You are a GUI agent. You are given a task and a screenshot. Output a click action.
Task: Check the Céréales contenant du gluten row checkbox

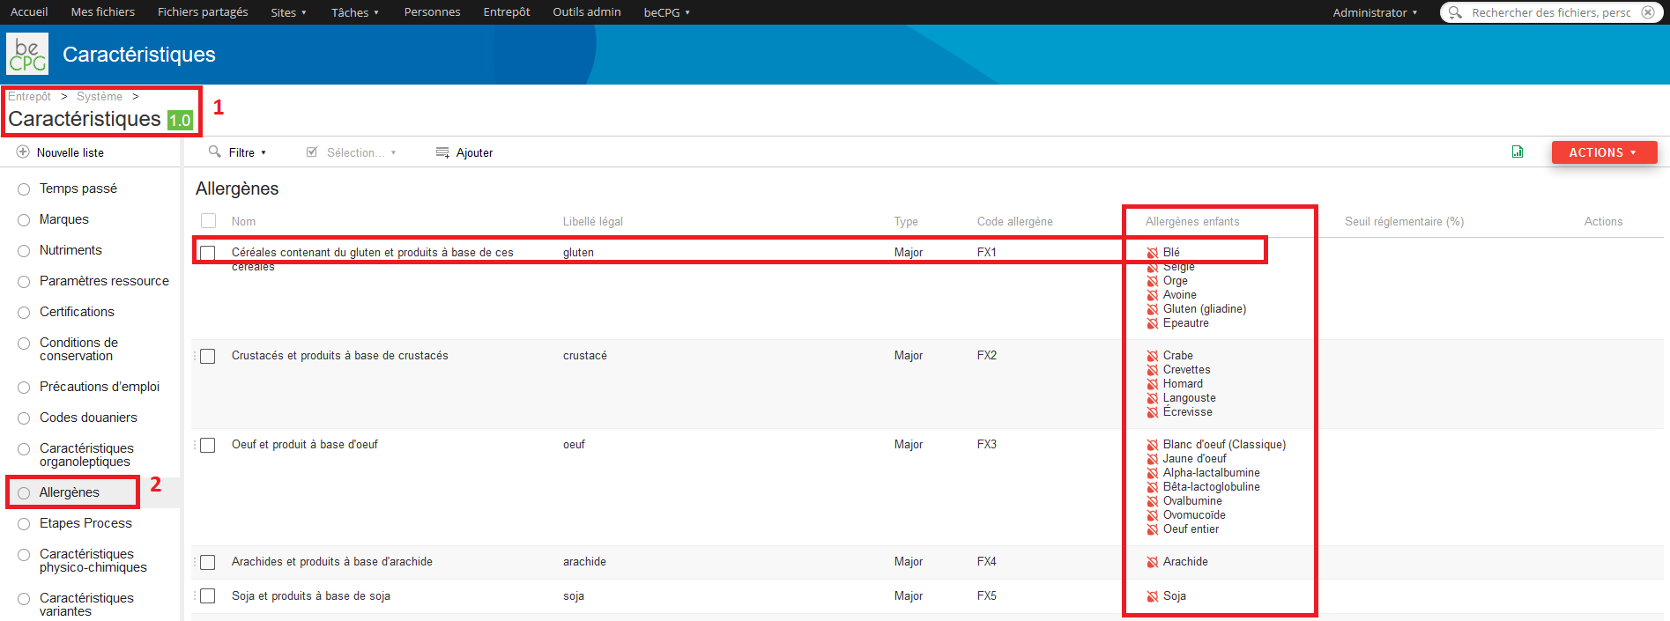point(208,253)
